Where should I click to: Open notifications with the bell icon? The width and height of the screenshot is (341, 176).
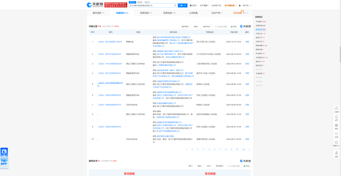click(240, 5)
